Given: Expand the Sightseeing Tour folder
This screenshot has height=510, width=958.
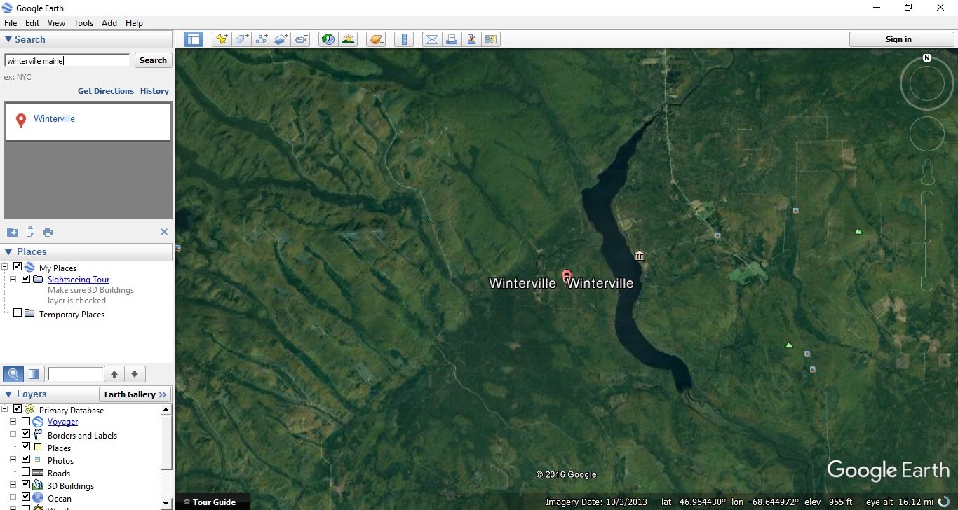Looking at the screenshot, I should [13, 280].
